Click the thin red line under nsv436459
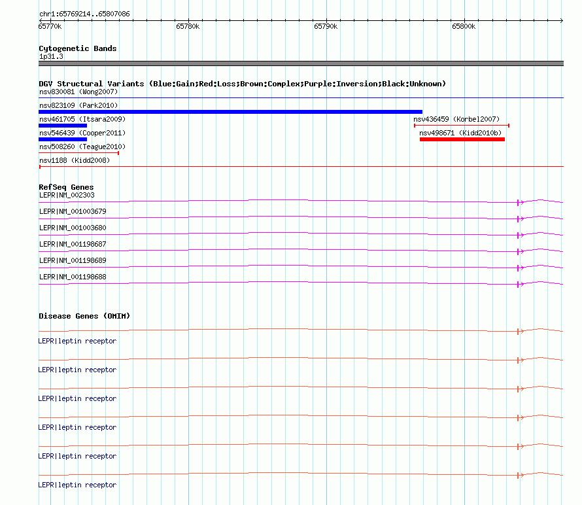The width and height of the screenshot is (582, 505). (x=462, y=126)
